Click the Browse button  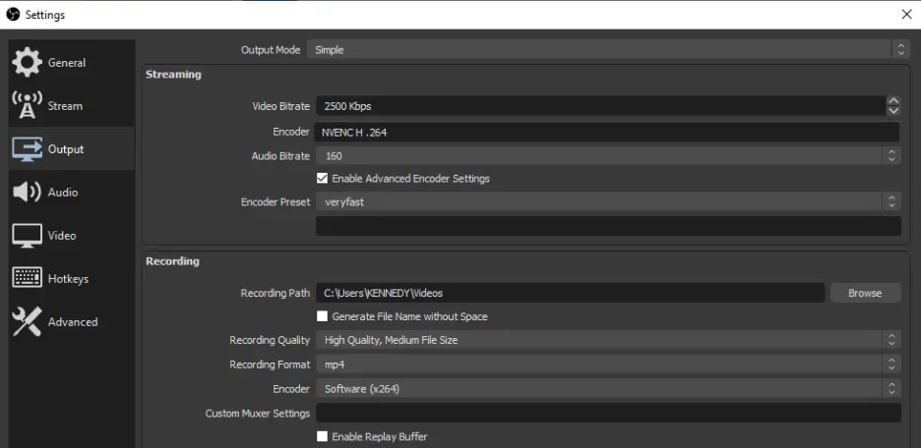click(x=865, y=293)
